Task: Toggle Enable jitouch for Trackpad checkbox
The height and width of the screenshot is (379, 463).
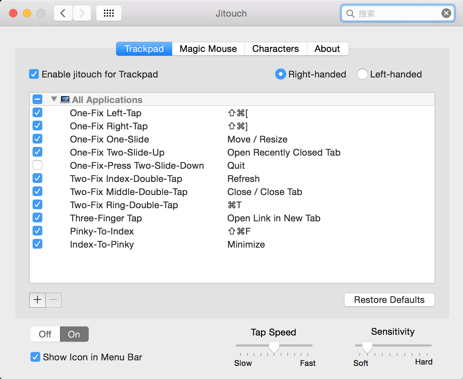Action: pyautogui.click(x=34, y=74)
